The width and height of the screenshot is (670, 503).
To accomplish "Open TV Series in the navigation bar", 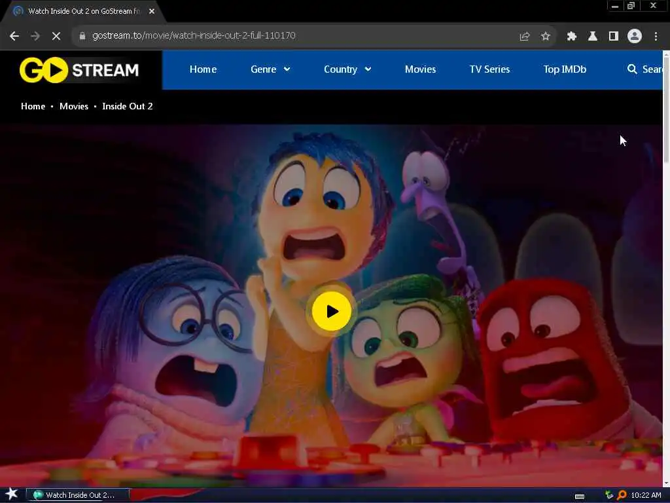I will [x=489, y=69].
